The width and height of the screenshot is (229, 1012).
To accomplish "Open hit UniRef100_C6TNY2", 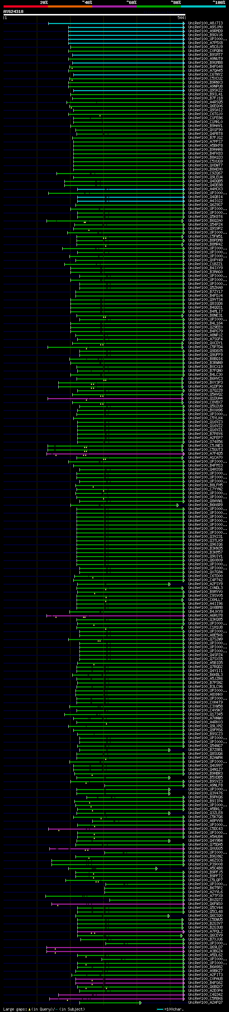I will (x=205, y=74).
